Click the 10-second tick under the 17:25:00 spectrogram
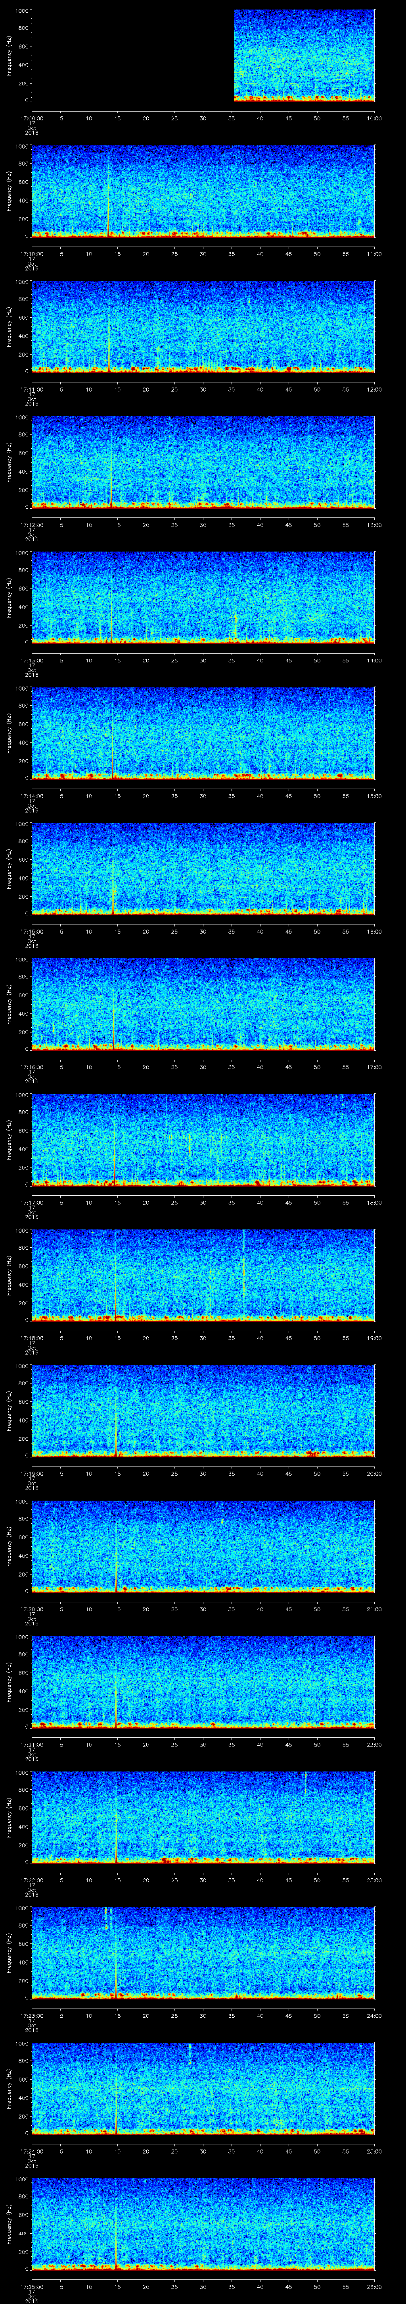The width and height of the screenshot is (406, 2304). coord(88,2286)
